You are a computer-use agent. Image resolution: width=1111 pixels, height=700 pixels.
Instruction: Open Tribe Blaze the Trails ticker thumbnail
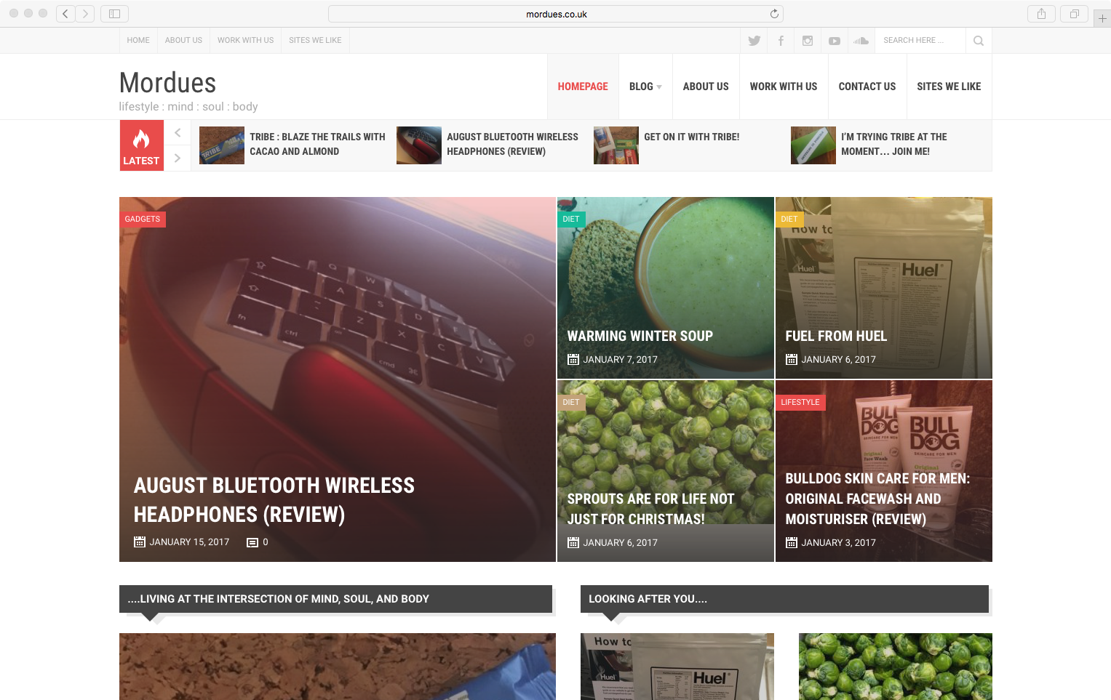[222, 145]
